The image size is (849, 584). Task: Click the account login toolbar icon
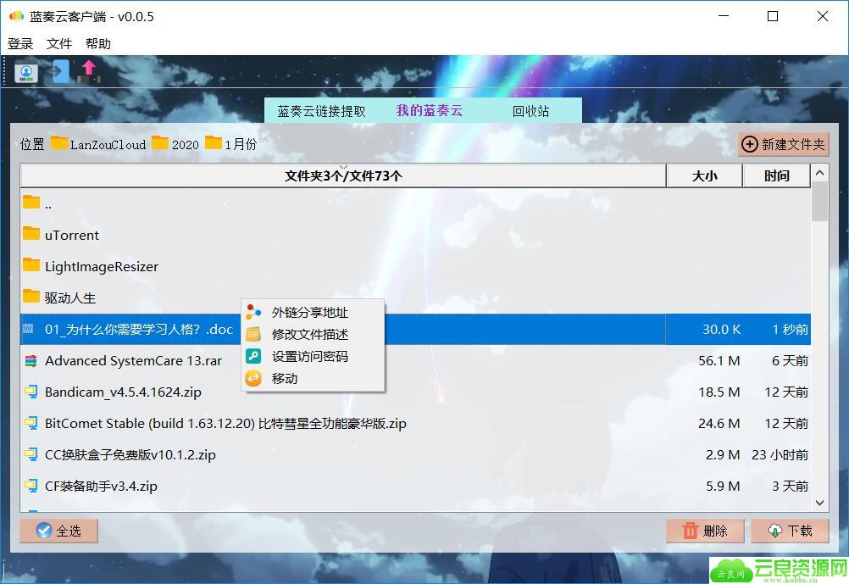tap(26, 72)
